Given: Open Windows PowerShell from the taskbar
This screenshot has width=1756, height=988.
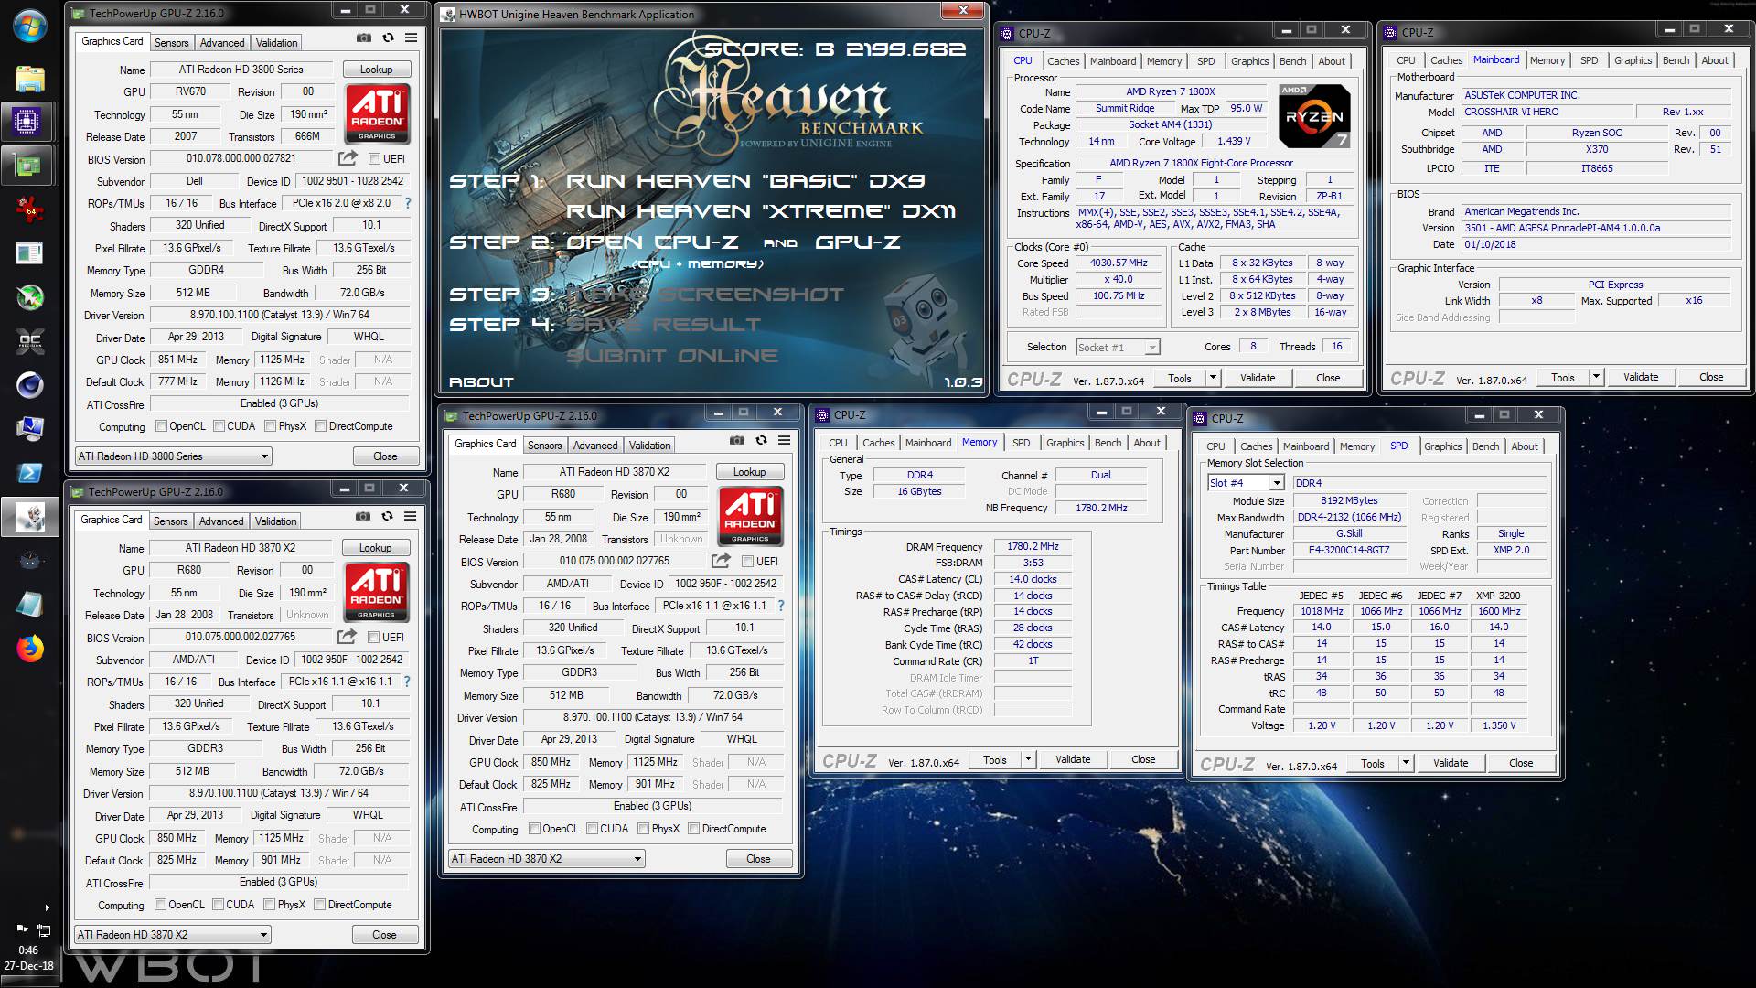Looking at the screenshot, I should pos(30,473).
